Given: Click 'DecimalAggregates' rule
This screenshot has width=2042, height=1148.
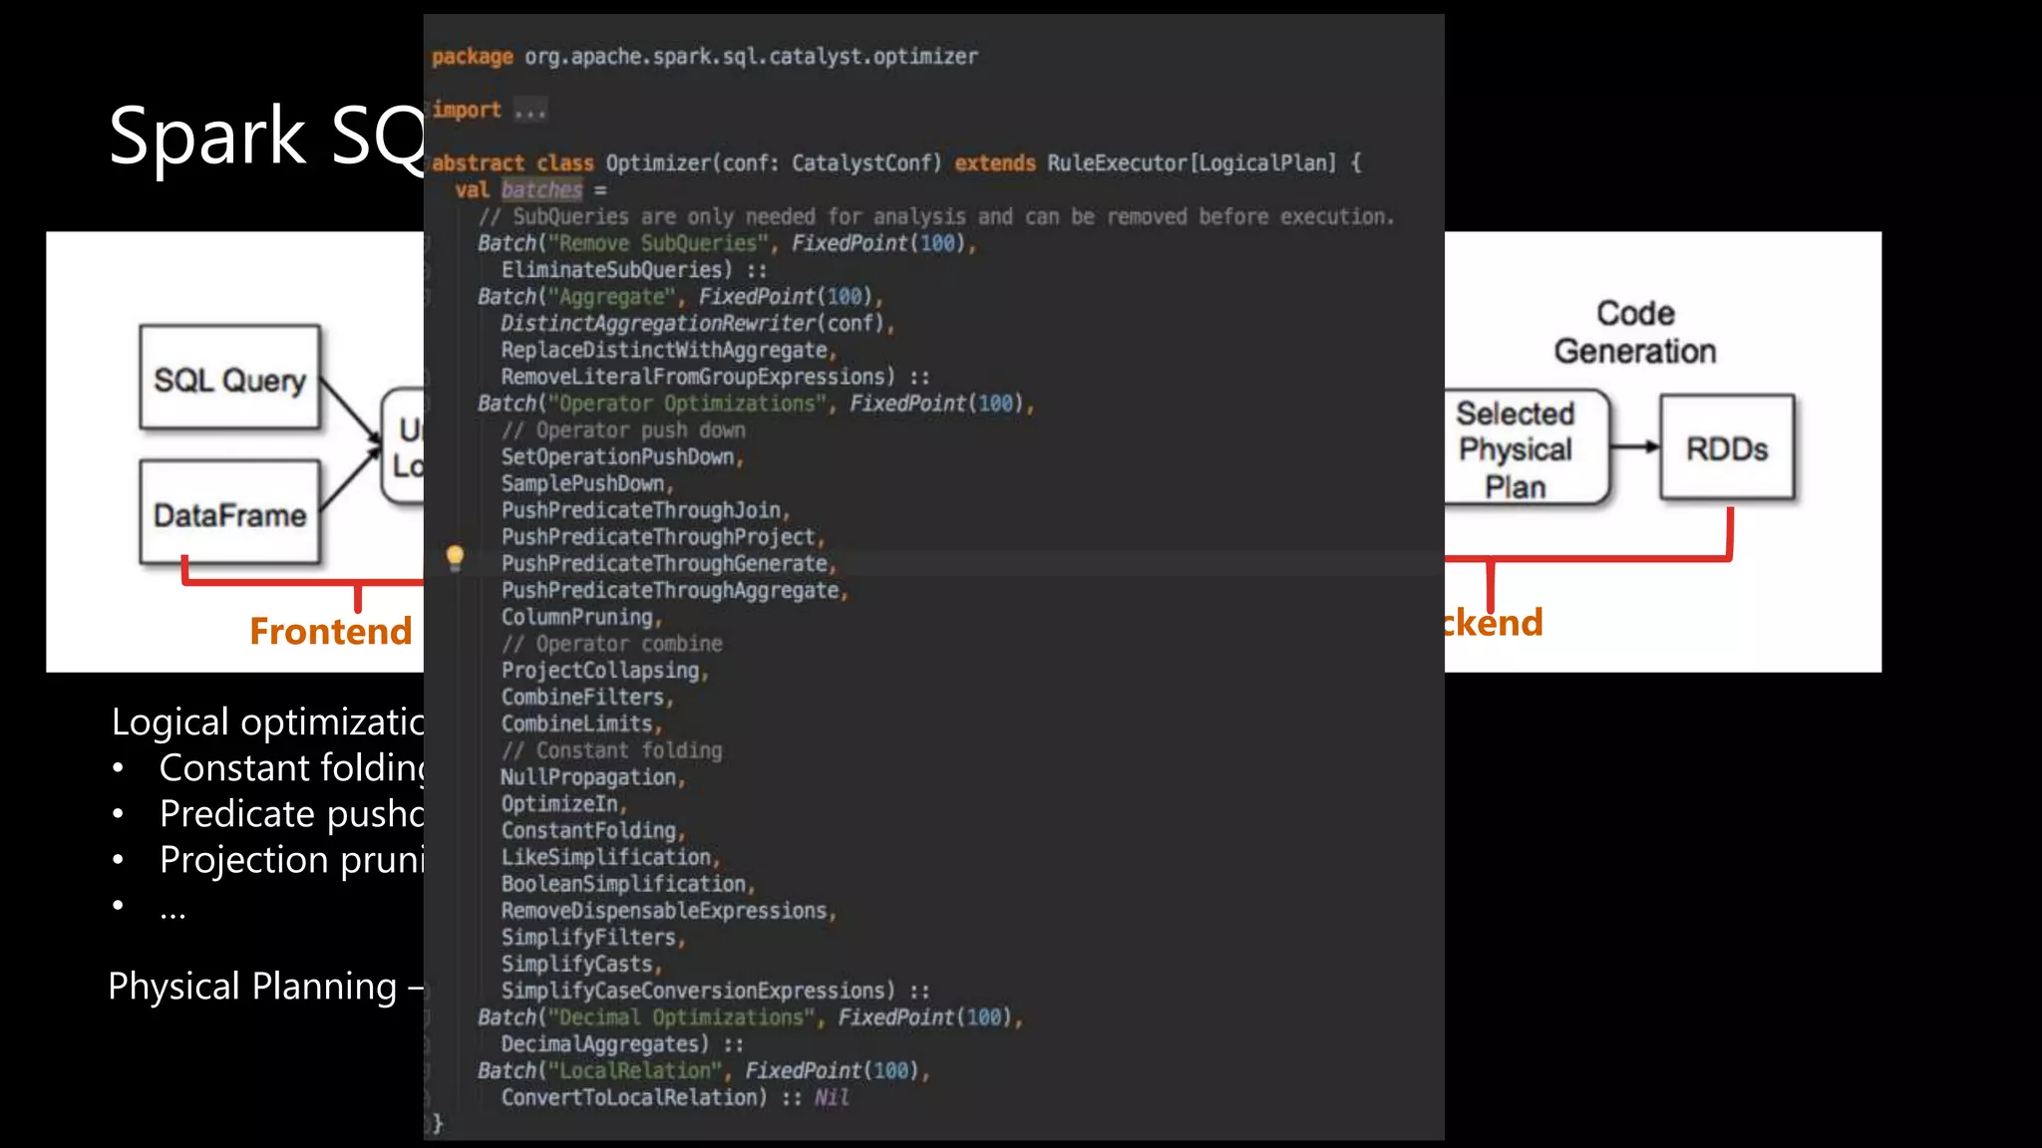Looking at the screenshot, I should [599, 1044].
